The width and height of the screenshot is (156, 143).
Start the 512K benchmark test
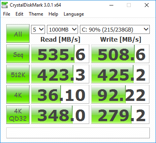(x=18, y=74)
